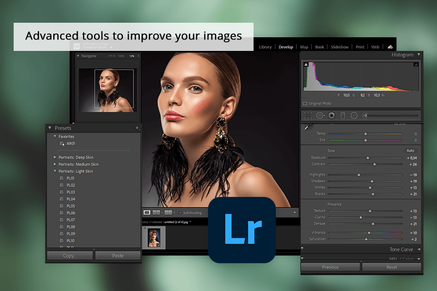Click the AR01 preset icon

click(62, 144)
